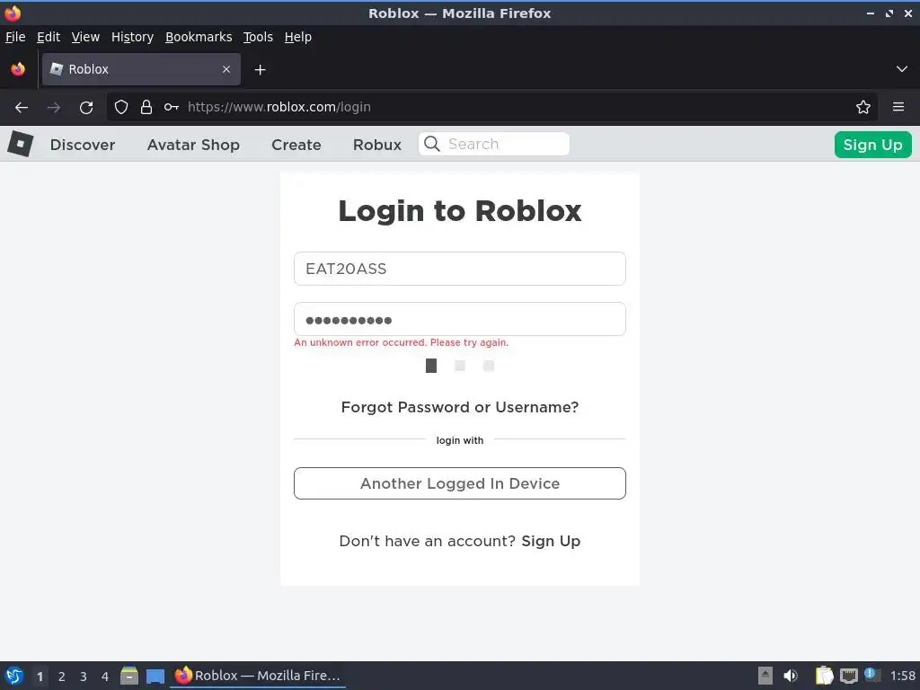Image resolution: width=920 pixels, height=690 pixels.
Task: Open the File menu
Action: pos(15,37)
